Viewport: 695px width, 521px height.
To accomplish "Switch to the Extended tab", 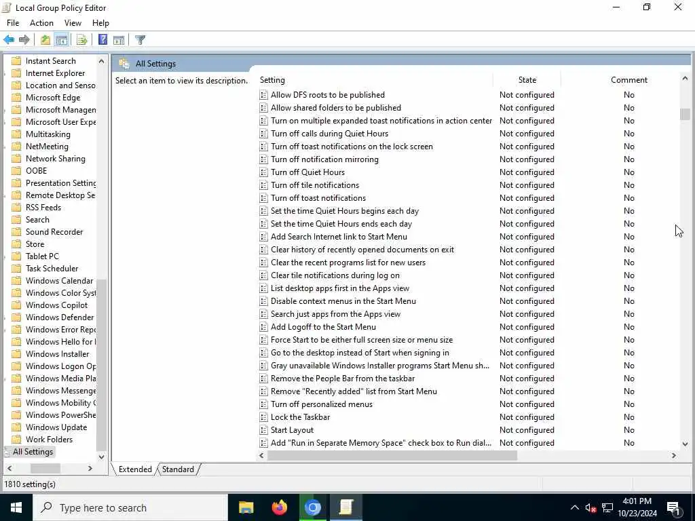I will pyautogui.click(x=135, y=469).
